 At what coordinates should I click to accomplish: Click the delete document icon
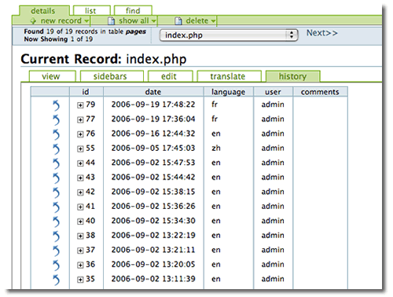[178, 20]
